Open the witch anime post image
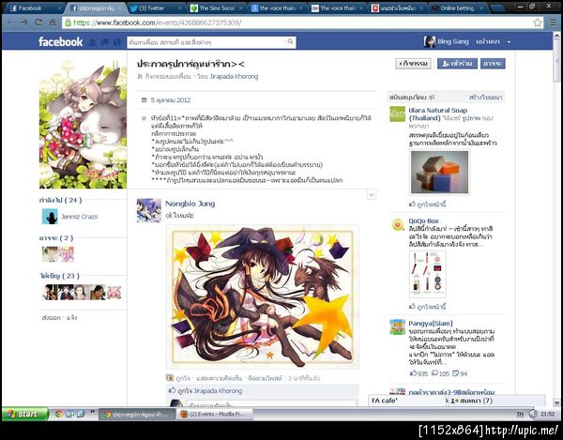The image size is (563, 440). (x=263, y=296)
